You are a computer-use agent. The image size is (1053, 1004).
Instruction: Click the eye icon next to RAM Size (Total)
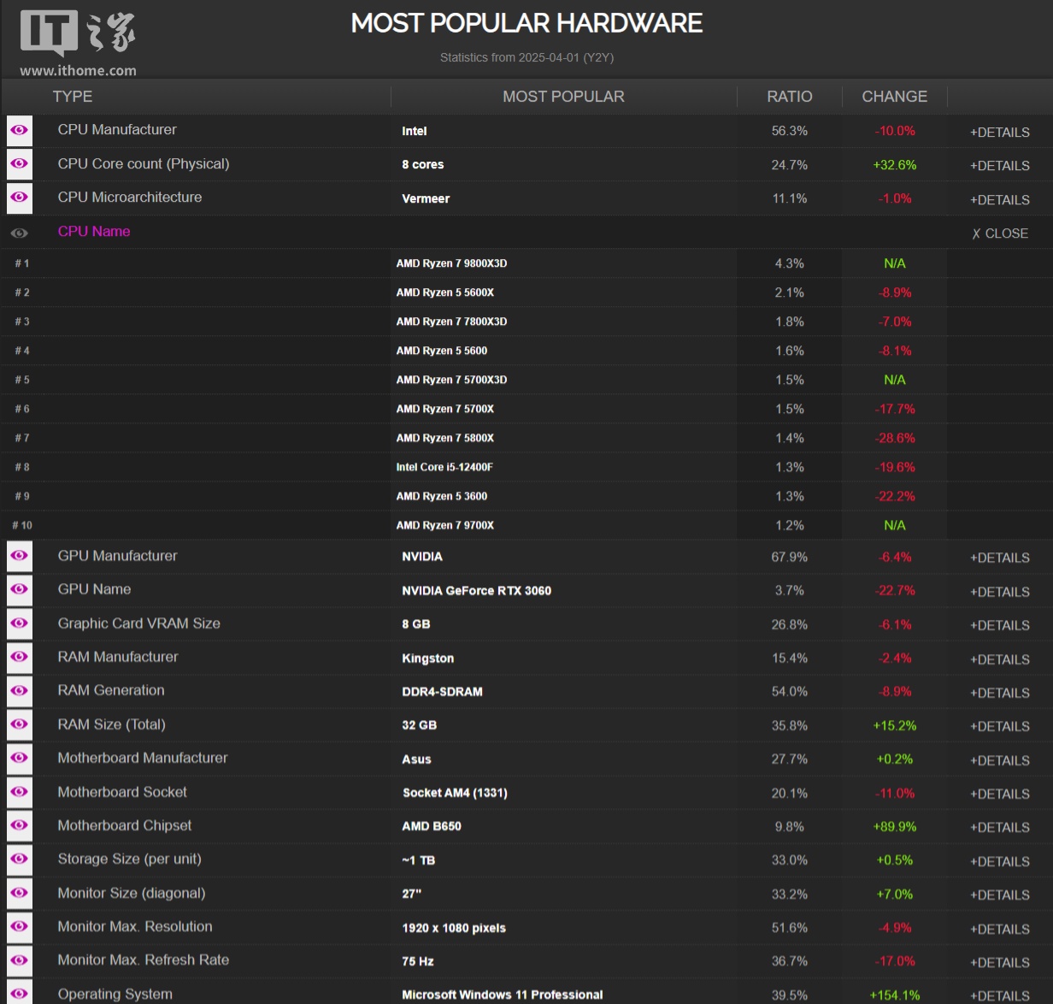click(19, 724)
